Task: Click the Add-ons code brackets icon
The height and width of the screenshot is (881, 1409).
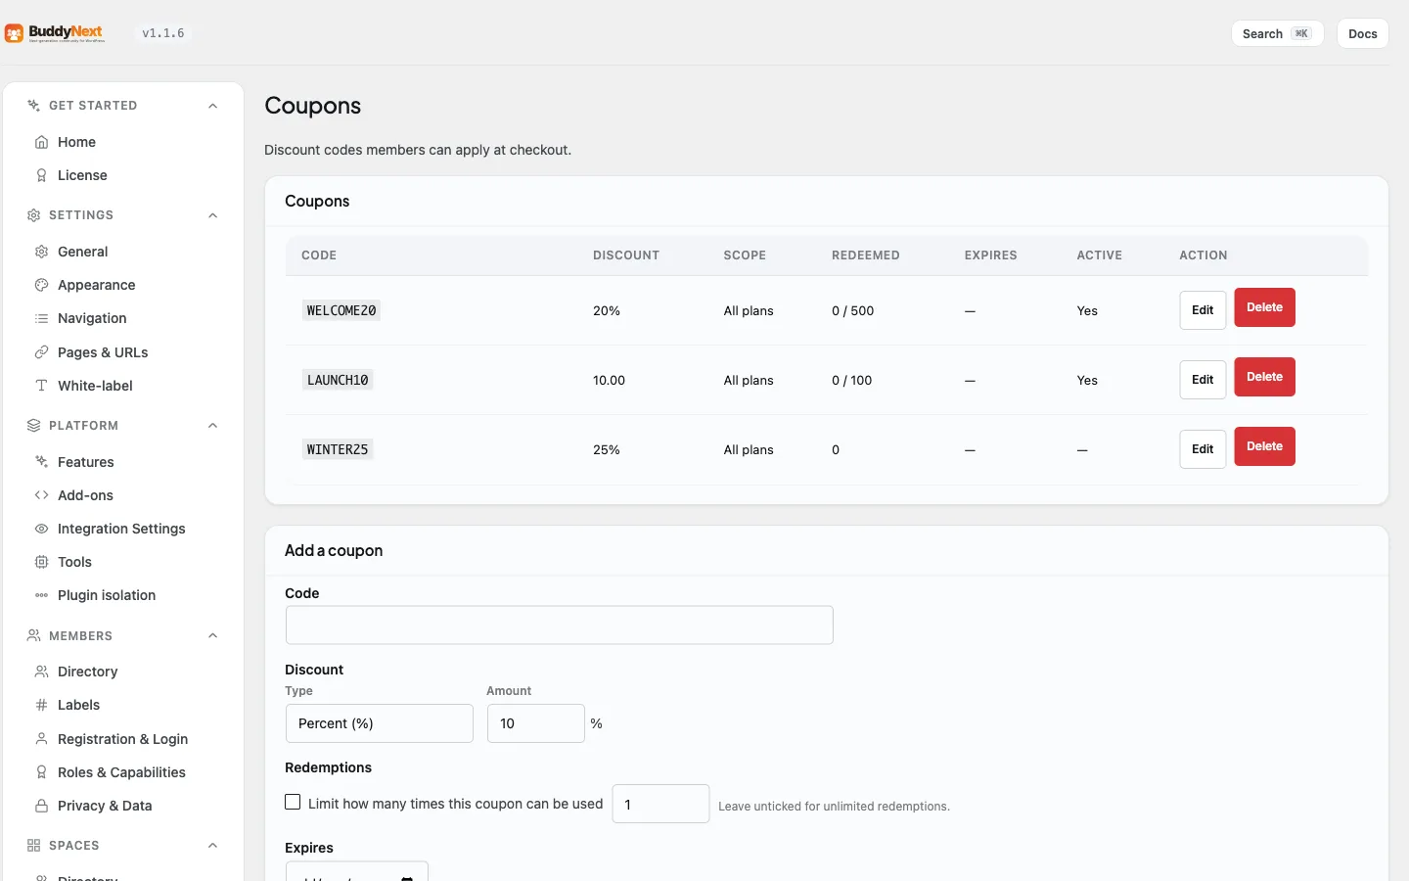Action: (x=41, y=495)
